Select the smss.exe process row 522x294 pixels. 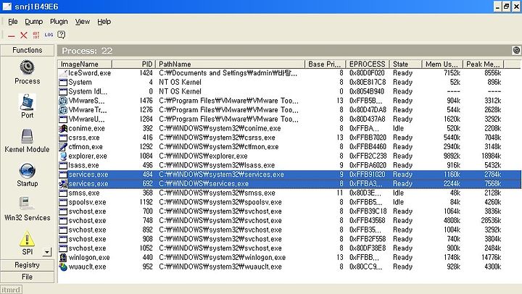(289, 193)
